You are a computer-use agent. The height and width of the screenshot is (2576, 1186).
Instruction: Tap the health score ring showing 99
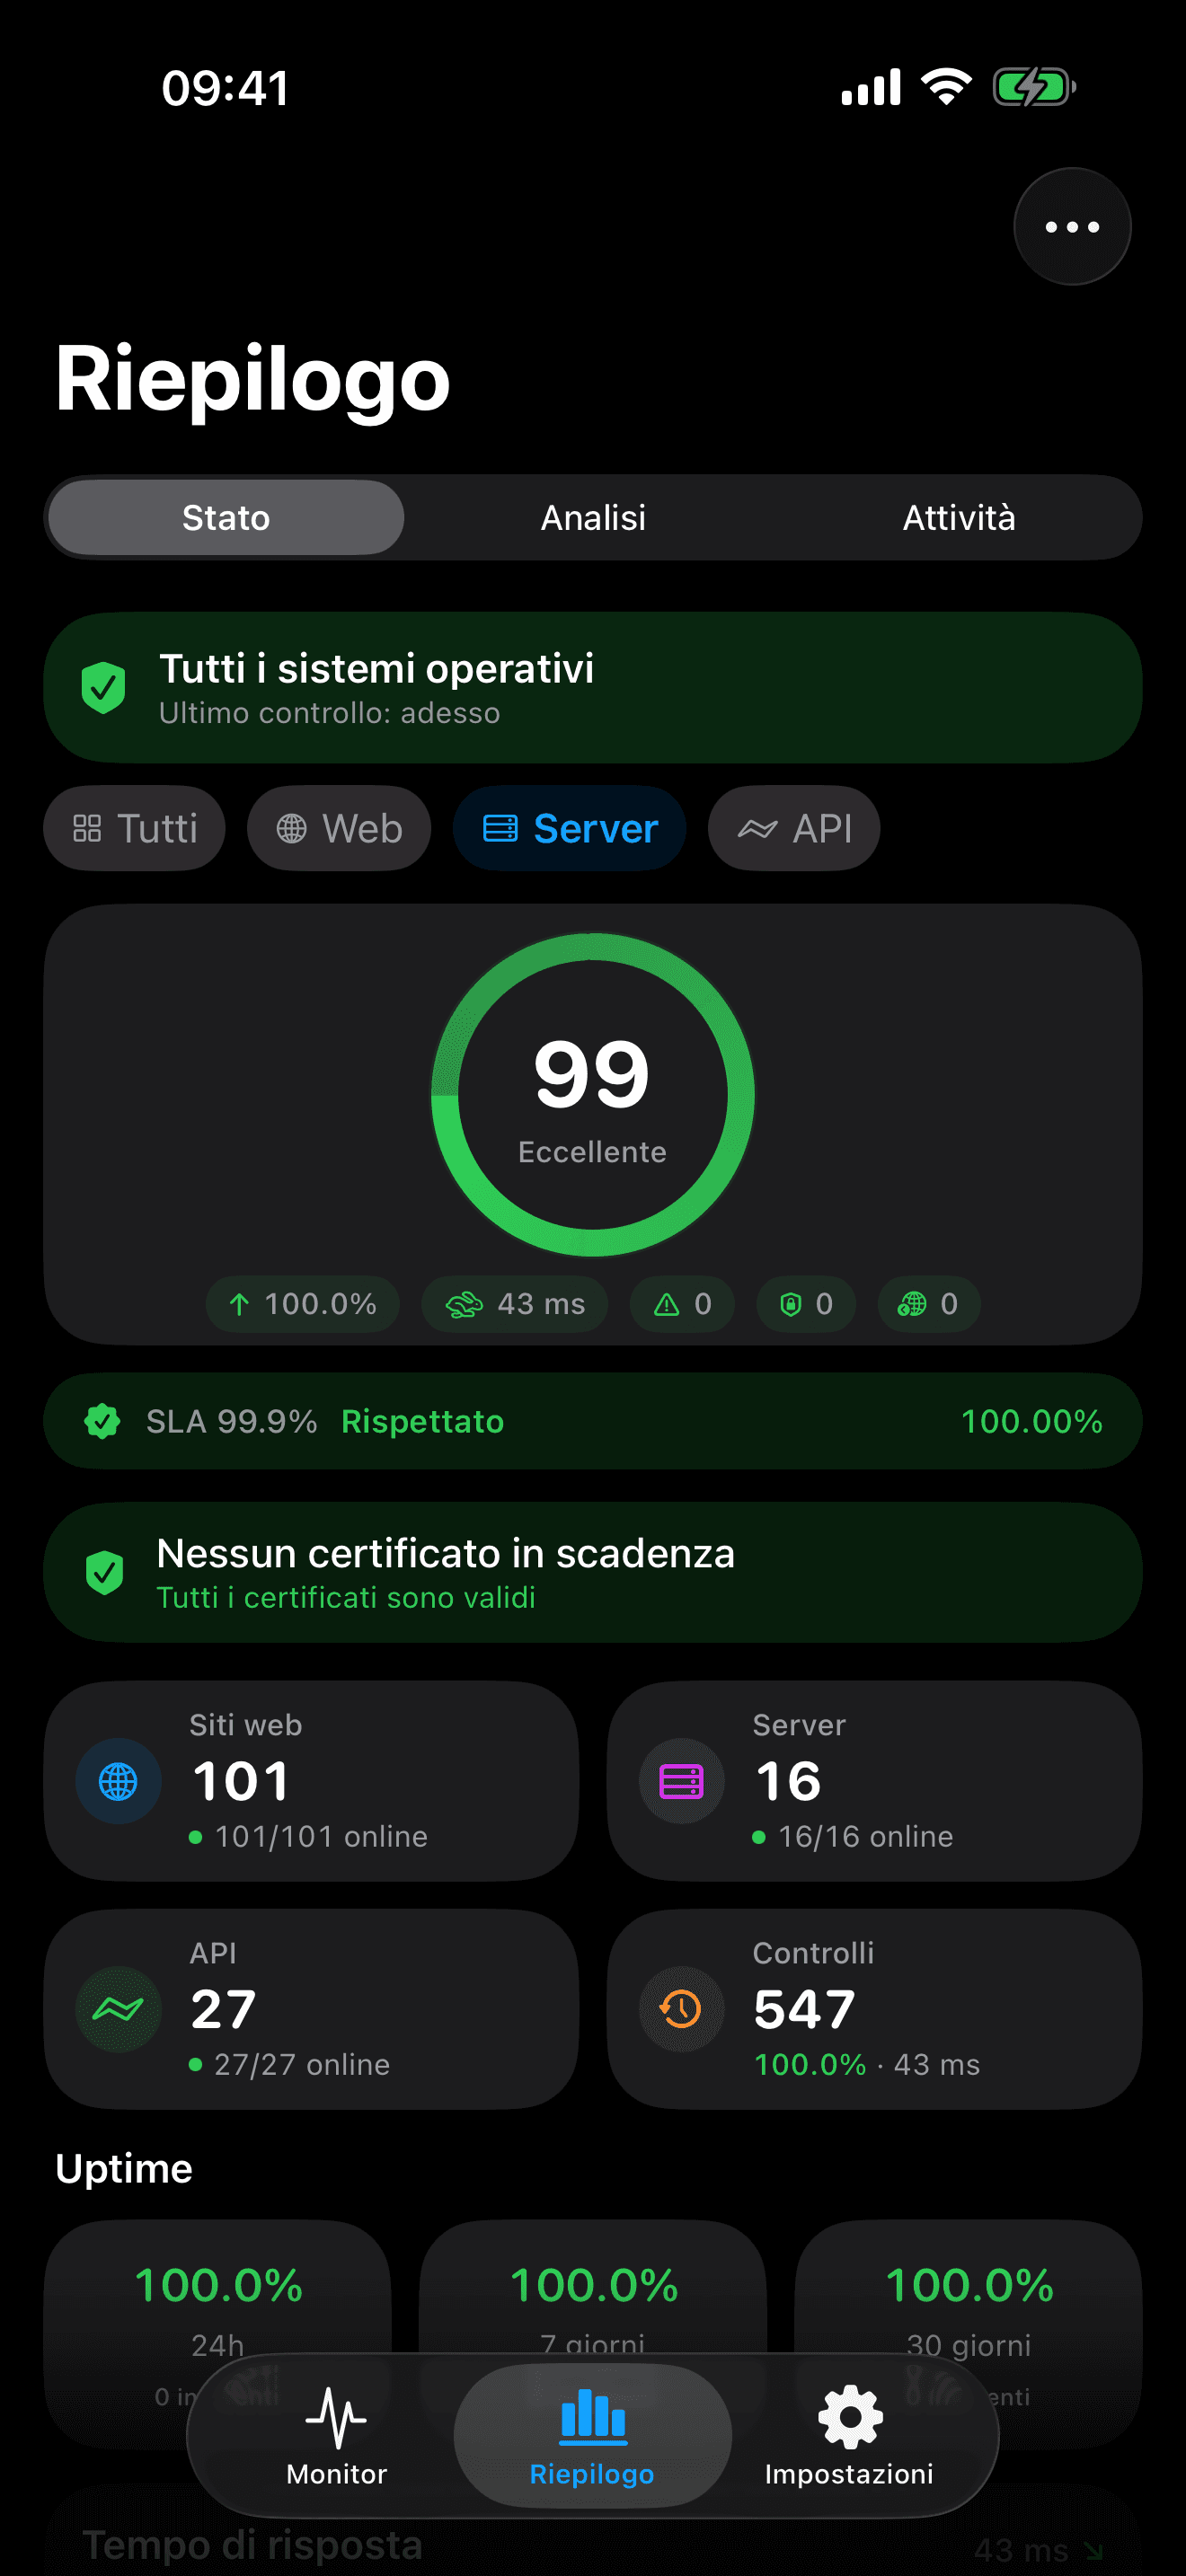pyautogui.click(x=593, y=1094)
